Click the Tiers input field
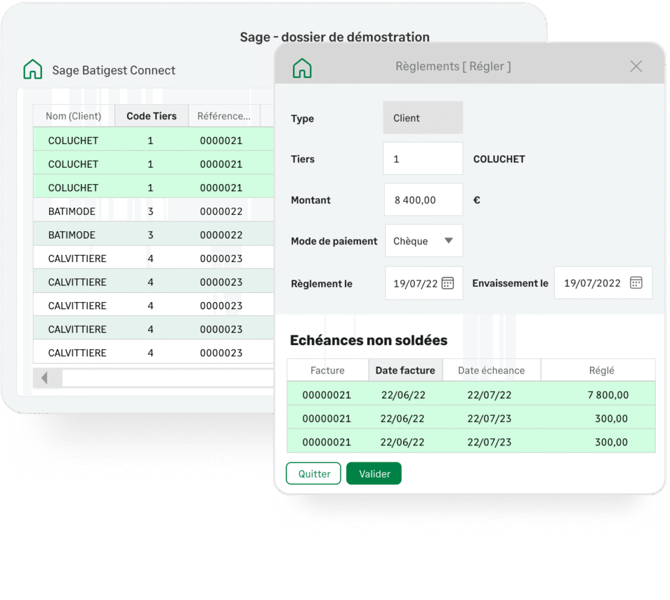 click(x=423, y=159)
